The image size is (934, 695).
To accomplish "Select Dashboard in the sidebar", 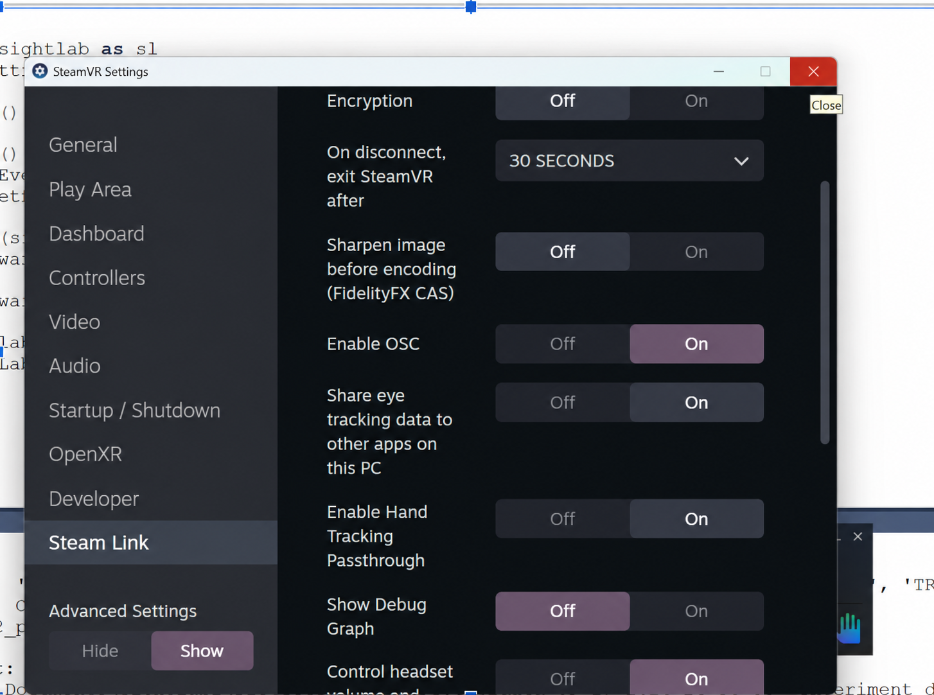I will tap(151, 234).
